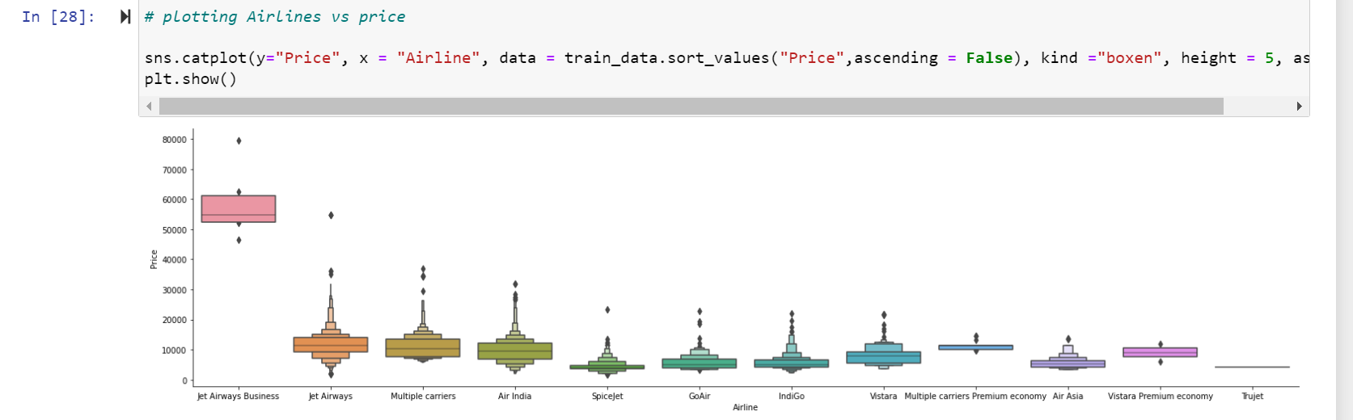Click the 'Vistara Premium economy' tick label

1161,397
